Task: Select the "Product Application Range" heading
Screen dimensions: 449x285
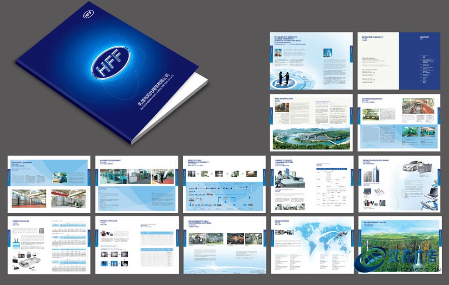Action: (x=376, y=160)
